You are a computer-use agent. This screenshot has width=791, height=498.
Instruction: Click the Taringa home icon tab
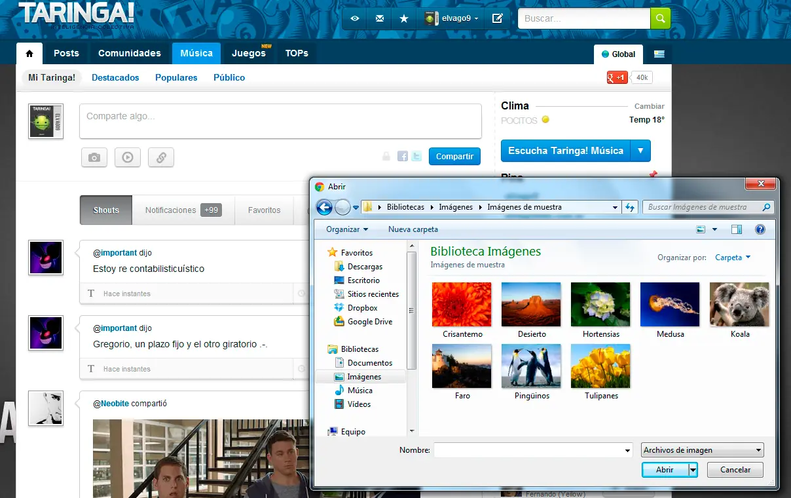[x=29, y=53]
